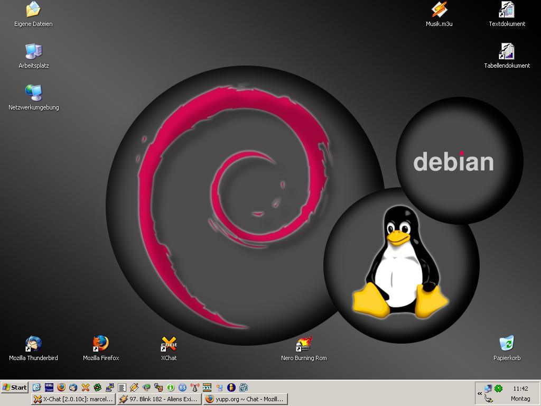Click the network connection tray icon
The image size is (541, 406).
(488, 389)
